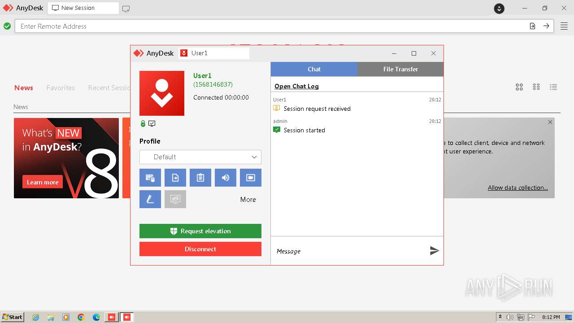Toggle keyboard and mouse control permission
Viewport: 574px width, 323px height.
point(150,178)
